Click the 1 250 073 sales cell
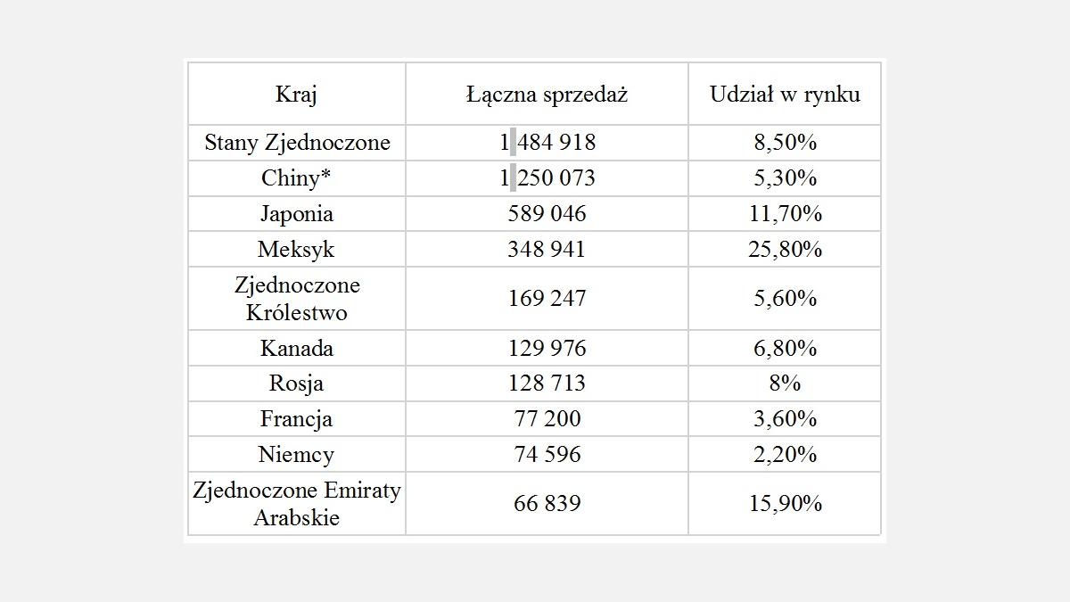 pyautogui.click(x=547, y=178)
